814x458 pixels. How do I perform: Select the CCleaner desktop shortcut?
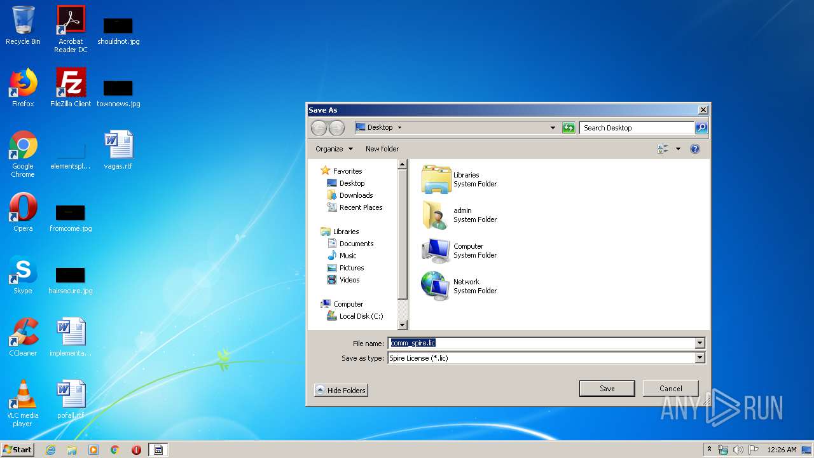(23, 337)
